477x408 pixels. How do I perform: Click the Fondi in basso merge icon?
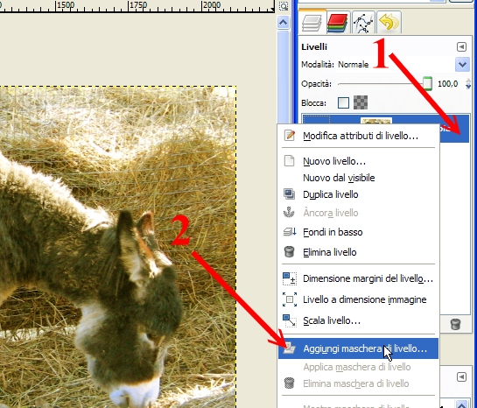289,232
